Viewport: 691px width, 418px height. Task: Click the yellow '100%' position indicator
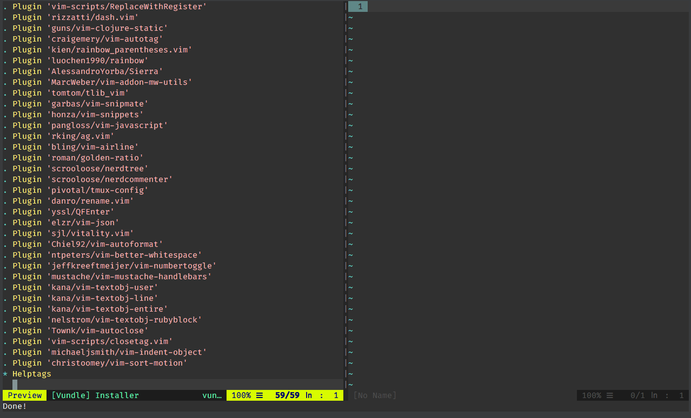click(x=241, y=395)
